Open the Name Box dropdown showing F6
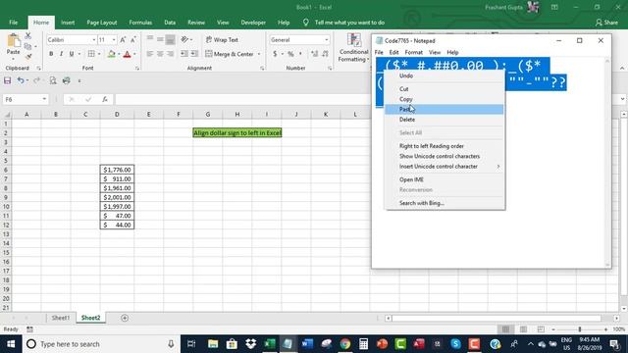Viewport: 628px width, 353px height. click(x=44, y=99)
